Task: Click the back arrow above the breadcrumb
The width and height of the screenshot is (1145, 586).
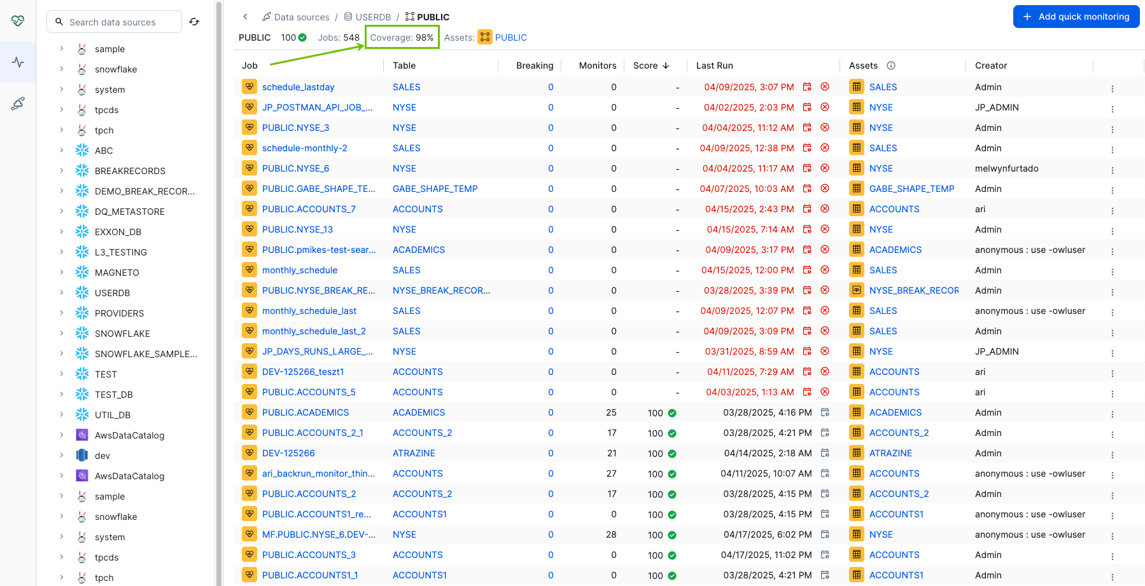Action: pyautogui.click(x=246, y=17)
